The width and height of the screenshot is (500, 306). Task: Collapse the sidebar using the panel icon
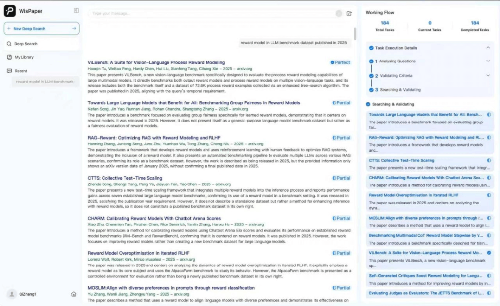pos(76,10)
